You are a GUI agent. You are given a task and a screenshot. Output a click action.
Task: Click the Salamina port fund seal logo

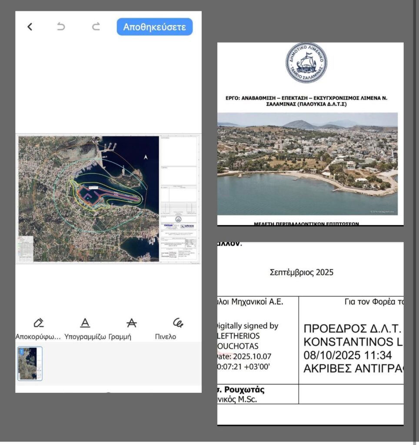pos(306,63)
